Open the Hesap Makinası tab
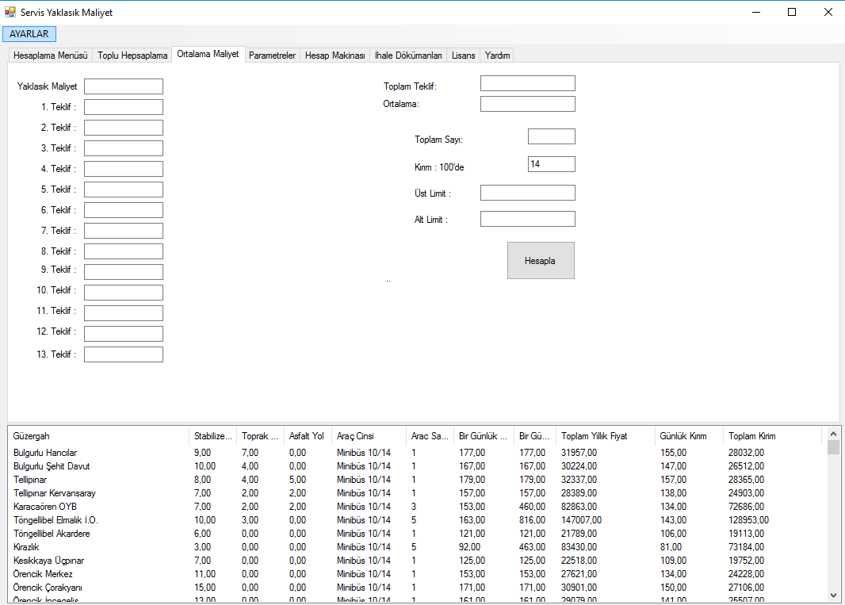845x605 pixels. click(335, 56)
